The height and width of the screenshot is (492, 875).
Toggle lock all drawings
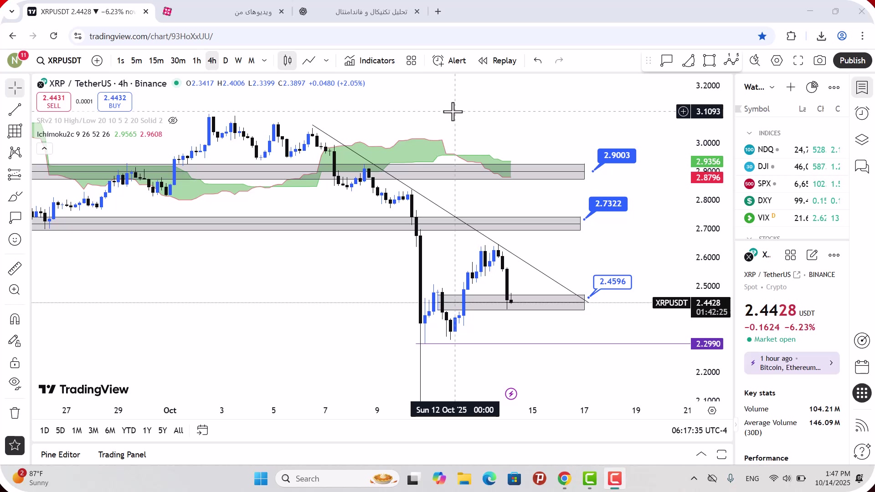coord(15,363)
